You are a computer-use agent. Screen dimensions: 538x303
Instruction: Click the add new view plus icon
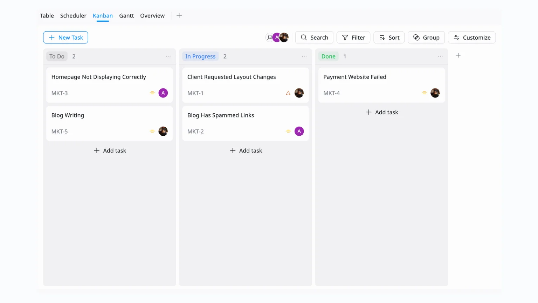[x=179, y=15]
